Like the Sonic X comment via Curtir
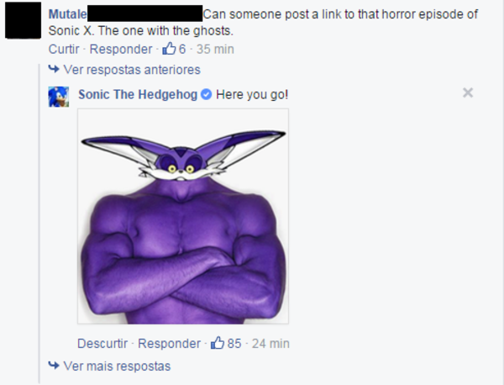 (x=64, y=50)
